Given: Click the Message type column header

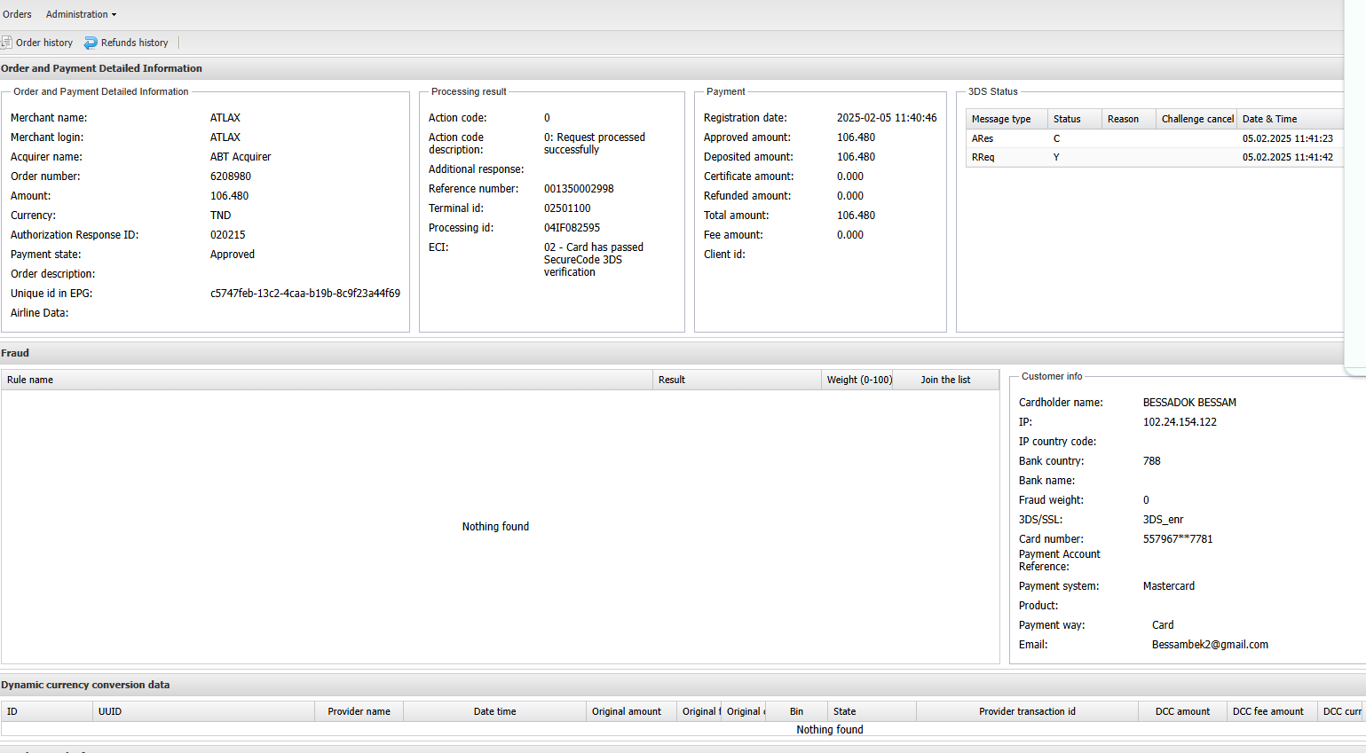Looking at the screenshot, I should 1001,119.
